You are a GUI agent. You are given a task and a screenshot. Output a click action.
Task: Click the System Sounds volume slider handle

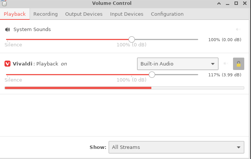[x=132, y=39]
